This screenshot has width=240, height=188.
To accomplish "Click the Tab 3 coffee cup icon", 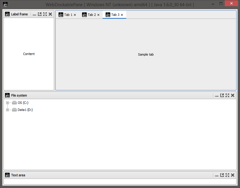I will tap(108, 15).
